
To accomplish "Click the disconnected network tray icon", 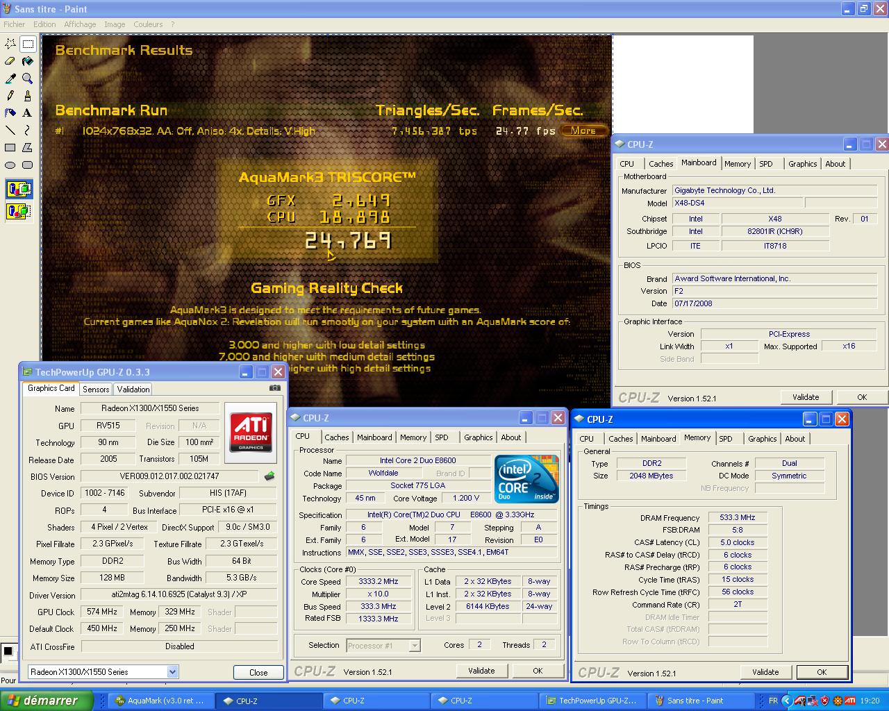I will [813, 701].
